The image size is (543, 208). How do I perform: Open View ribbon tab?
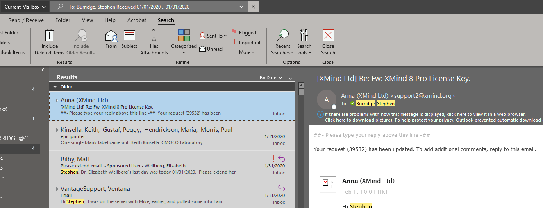87,20
